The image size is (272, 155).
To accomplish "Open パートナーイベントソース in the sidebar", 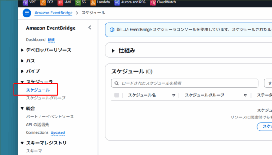I will click(50, 117).
